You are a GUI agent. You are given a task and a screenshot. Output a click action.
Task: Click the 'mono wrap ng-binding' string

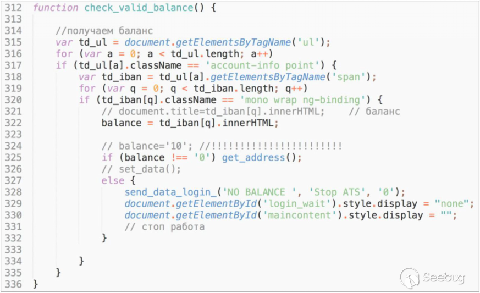click(x=302, y=100)
